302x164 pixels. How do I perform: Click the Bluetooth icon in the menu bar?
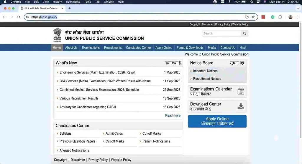click(229, 2)
